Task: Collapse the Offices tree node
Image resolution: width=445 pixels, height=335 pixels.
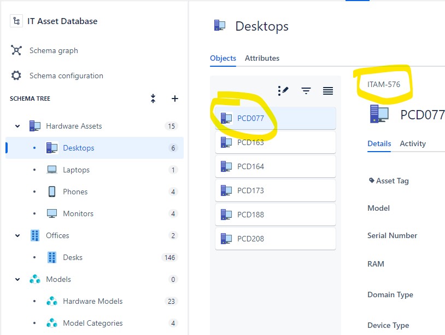Action: click(17, 235)
